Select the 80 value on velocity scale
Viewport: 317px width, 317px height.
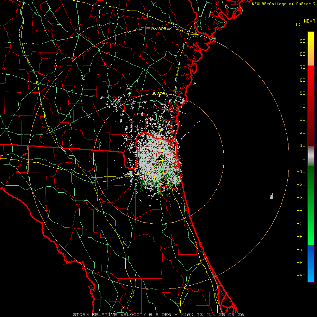tap(303, 54)
